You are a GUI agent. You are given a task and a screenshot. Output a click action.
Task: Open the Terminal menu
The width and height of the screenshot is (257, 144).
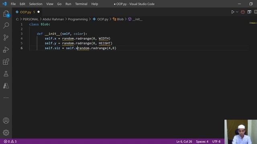[81, 4]
